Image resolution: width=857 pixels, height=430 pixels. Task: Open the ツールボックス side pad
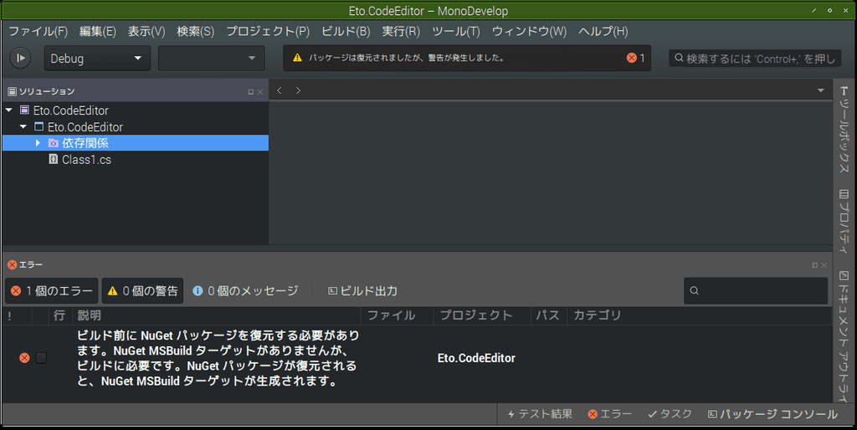point(844,130)
